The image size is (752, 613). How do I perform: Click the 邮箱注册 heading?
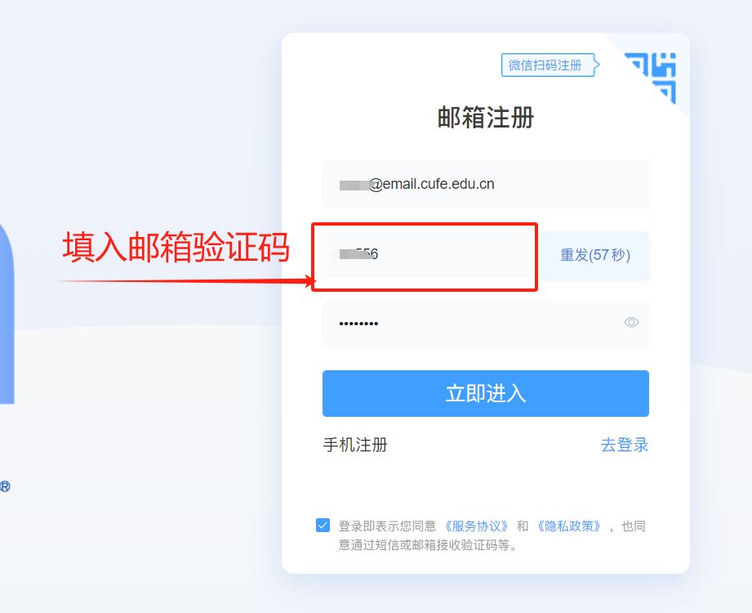coord(485,118)
